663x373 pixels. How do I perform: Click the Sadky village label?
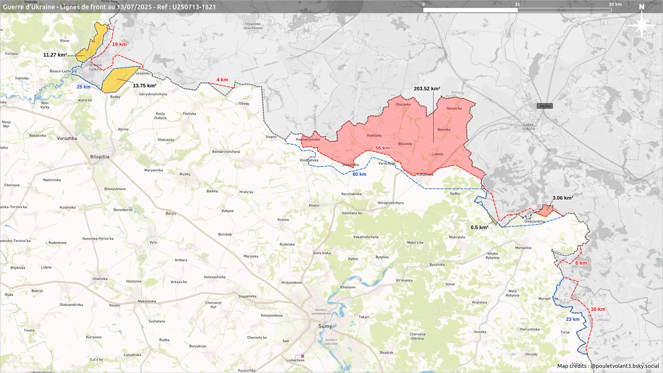455,193
